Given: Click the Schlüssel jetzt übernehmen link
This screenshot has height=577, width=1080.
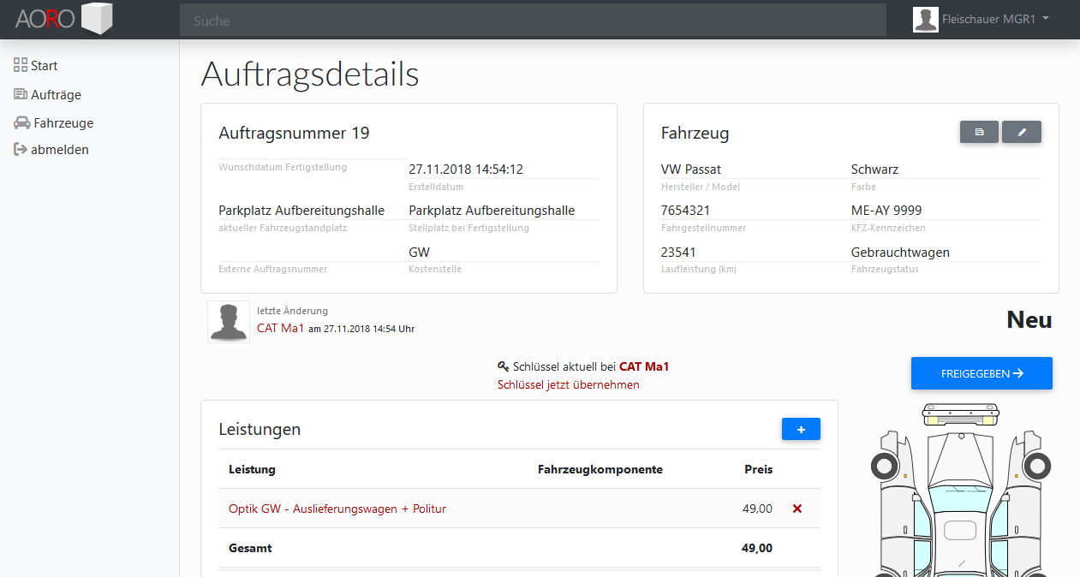Looking at the screenshot, I should pos(569,384).
